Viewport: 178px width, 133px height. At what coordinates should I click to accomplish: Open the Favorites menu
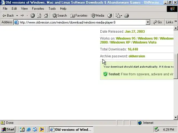(38, 9)
